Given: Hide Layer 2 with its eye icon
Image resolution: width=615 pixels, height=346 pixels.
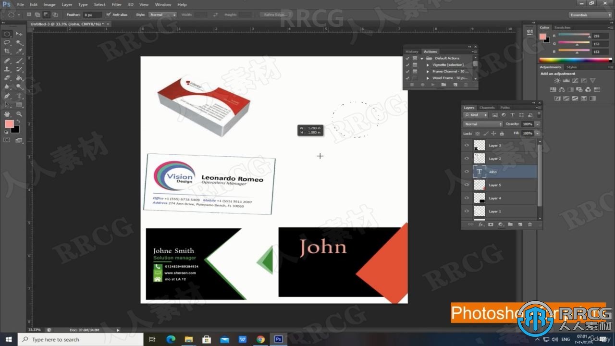Looking at the screenshot, I should coord(467,159).
